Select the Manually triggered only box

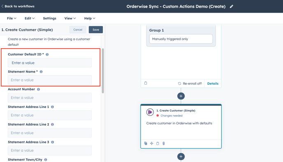coord(181,39)
